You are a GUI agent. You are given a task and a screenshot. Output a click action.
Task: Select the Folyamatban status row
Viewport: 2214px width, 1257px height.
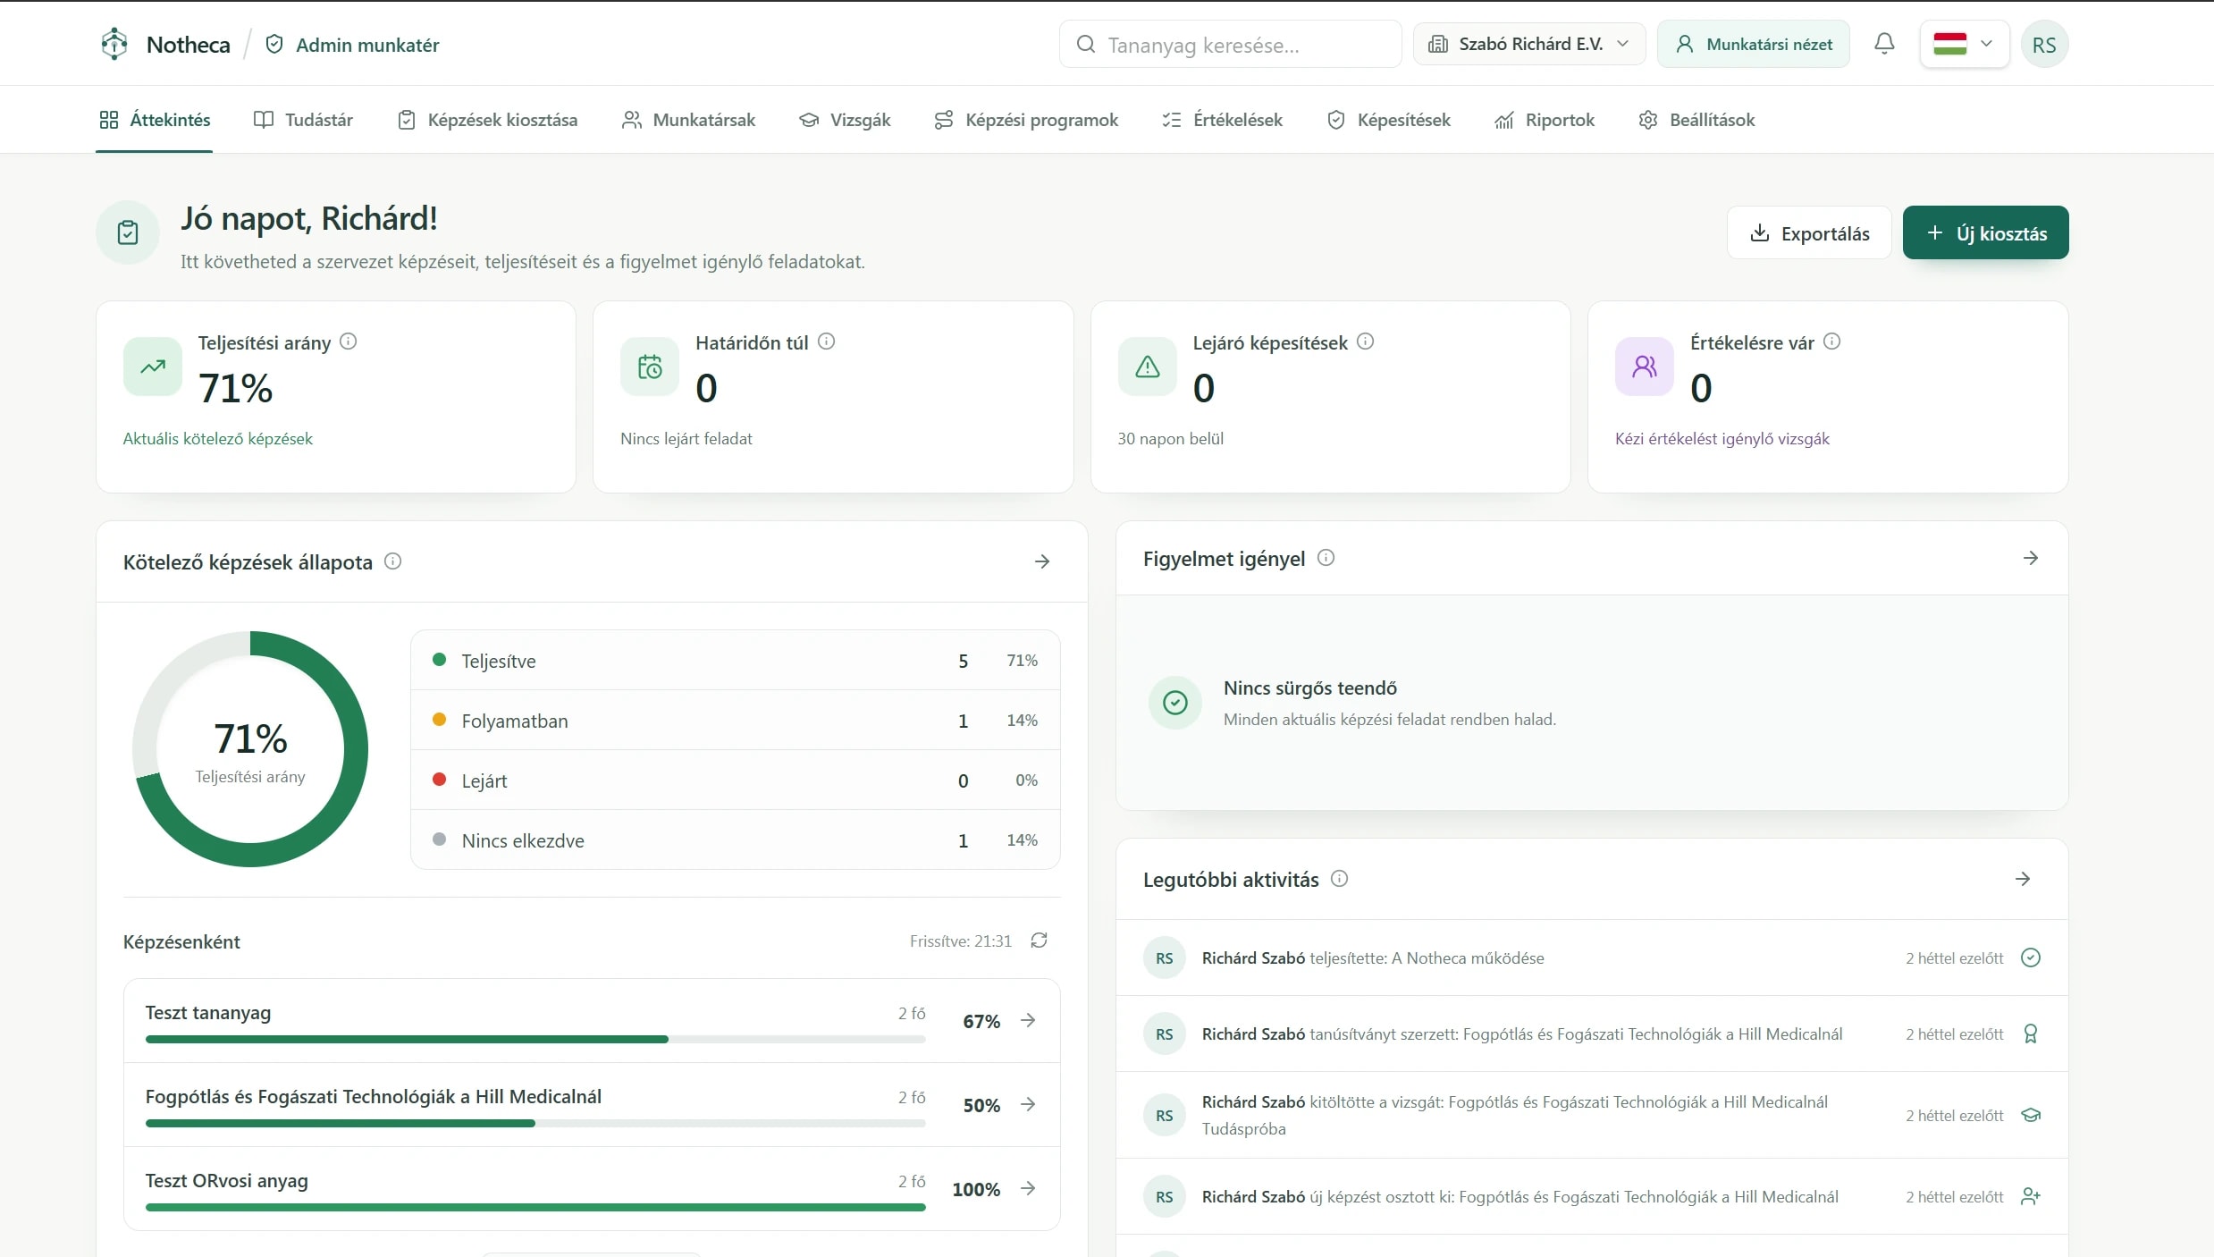pos(735,720)
